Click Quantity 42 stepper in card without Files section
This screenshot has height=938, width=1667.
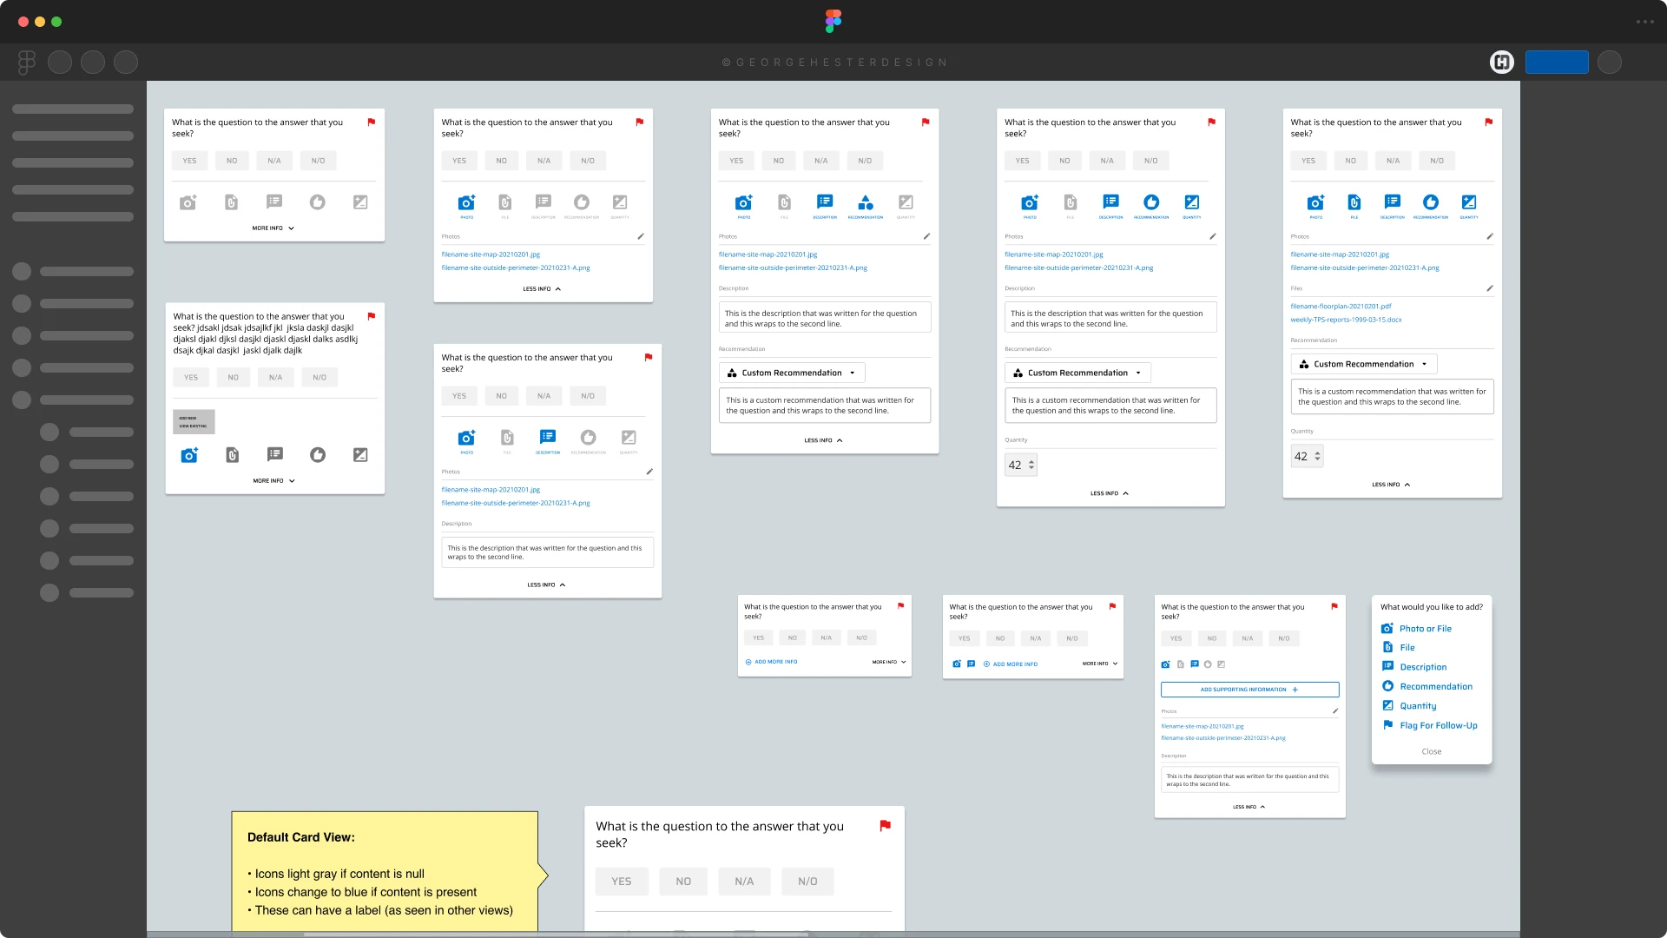pos(1021,465)
